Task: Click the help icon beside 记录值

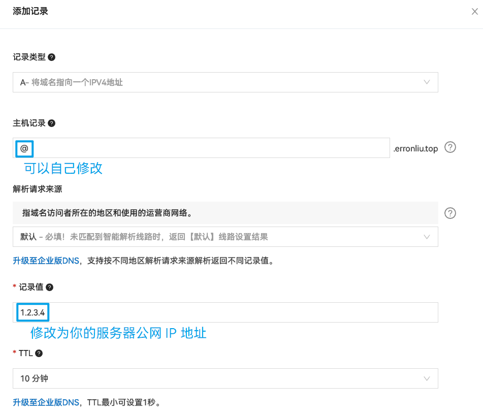Action: pyautogui.click(x=49, y=287)
